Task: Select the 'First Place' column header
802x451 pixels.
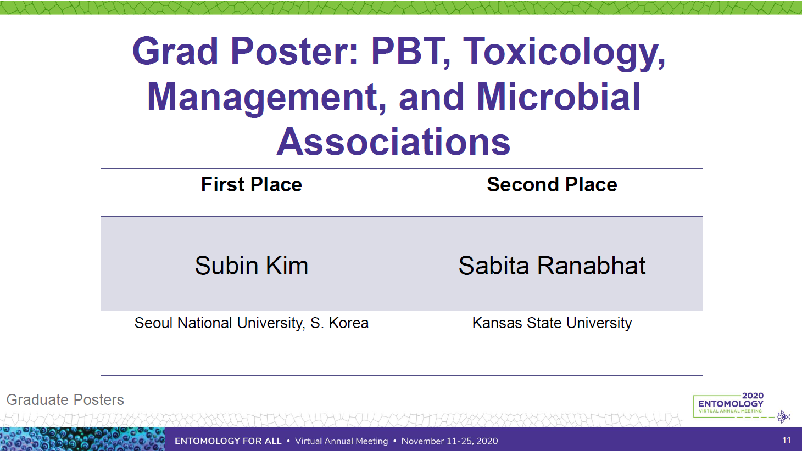Action: click(x=252, y=185)
